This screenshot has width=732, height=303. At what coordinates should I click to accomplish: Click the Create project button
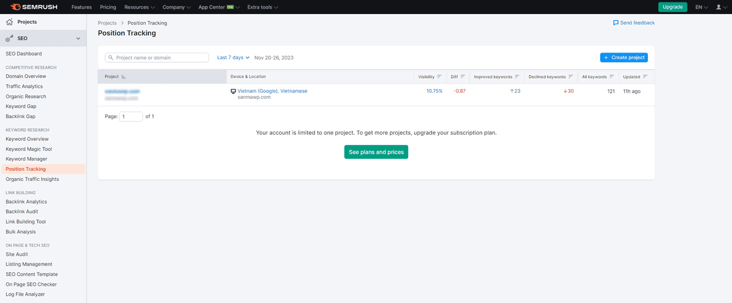click(624, 57)
